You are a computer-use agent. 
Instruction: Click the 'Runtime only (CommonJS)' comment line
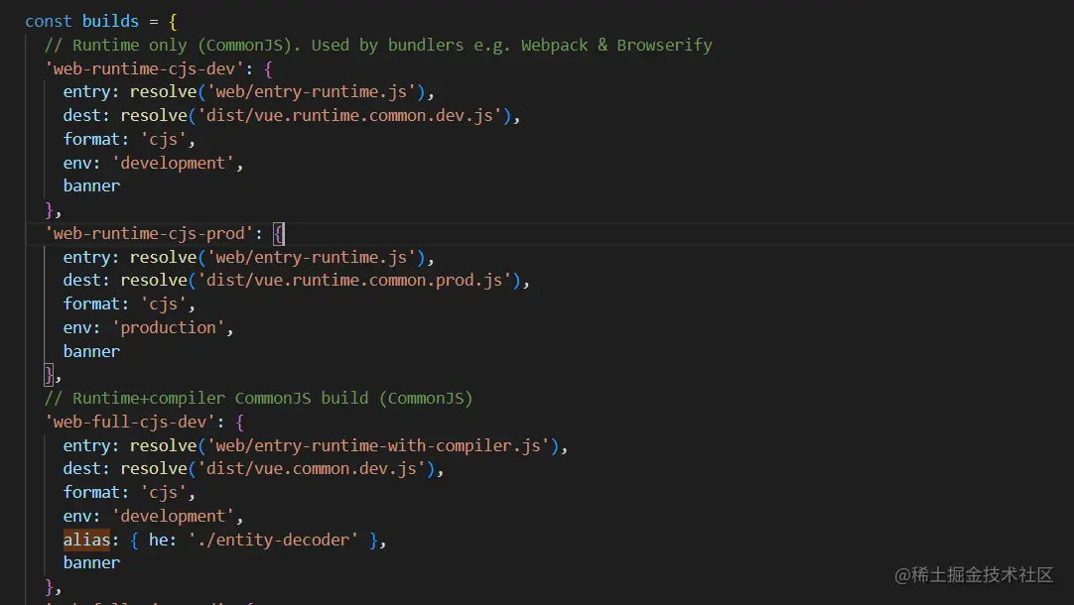coord(378,46)
